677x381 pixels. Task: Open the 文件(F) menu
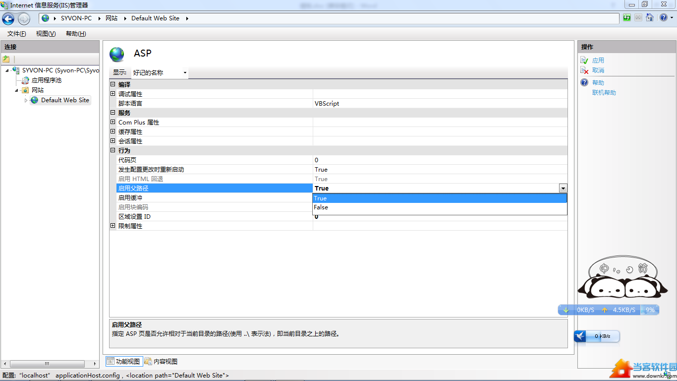click(x=16, y=34)
